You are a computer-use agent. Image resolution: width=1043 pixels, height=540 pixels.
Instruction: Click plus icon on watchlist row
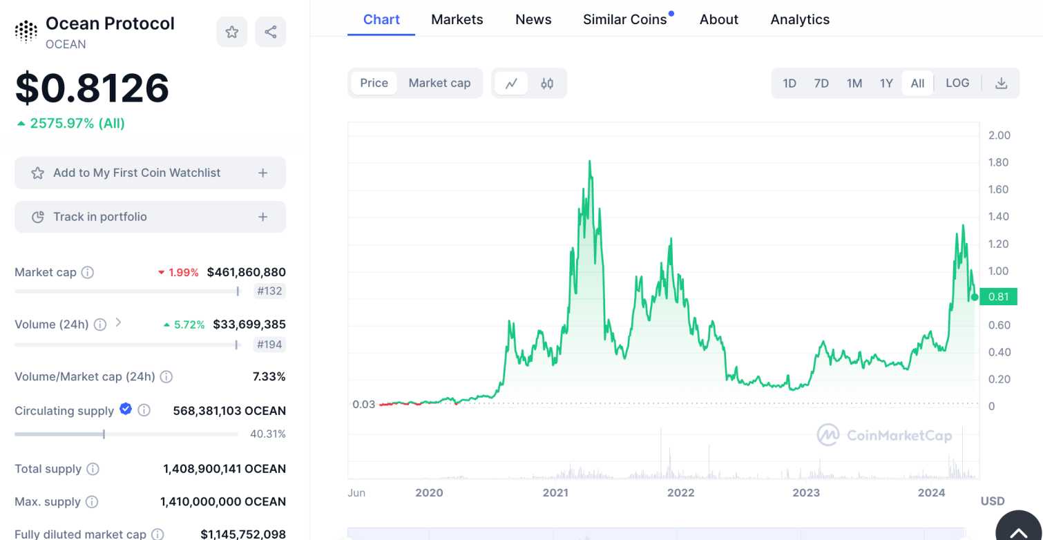(262, 173)
